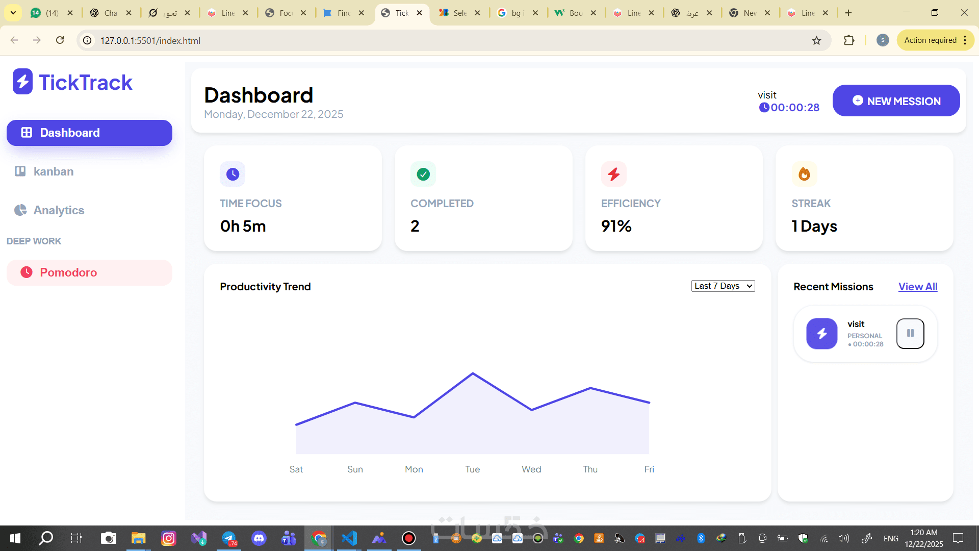Go to Analytics in the sidebar

pyautogui.click(x=59, y=210)
